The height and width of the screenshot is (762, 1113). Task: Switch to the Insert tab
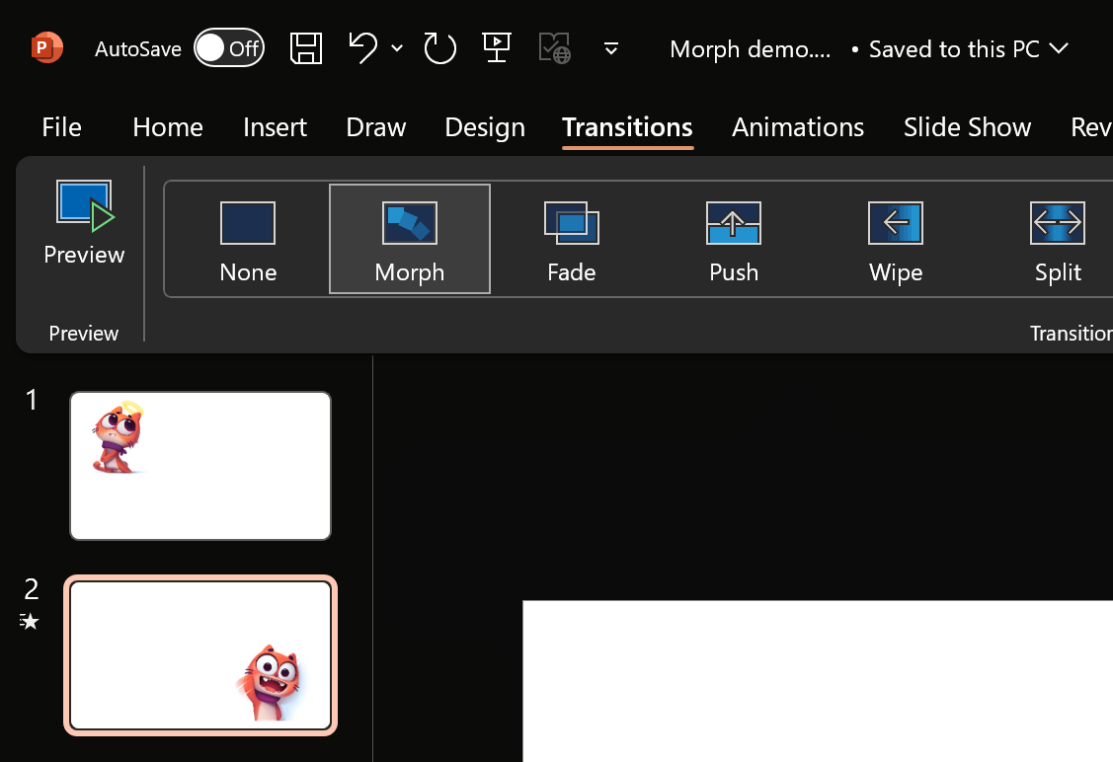(275, 127)
